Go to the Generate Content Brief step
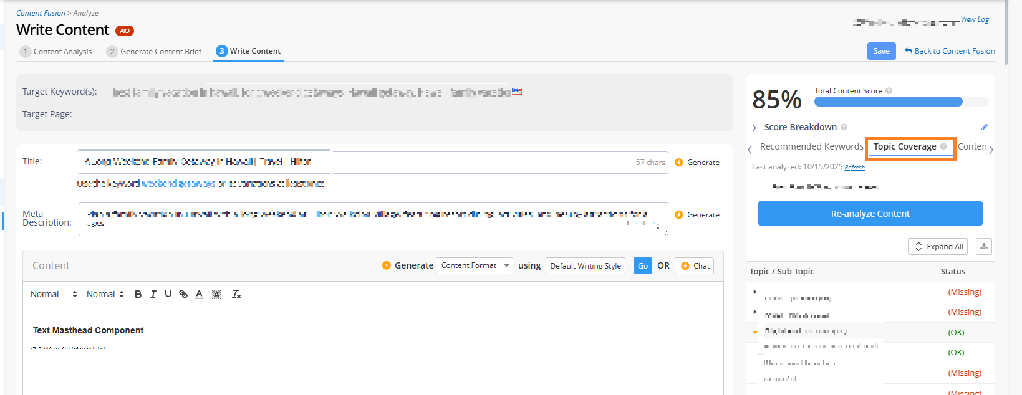This screenshot has width=1022, height=395. (154, 52)
